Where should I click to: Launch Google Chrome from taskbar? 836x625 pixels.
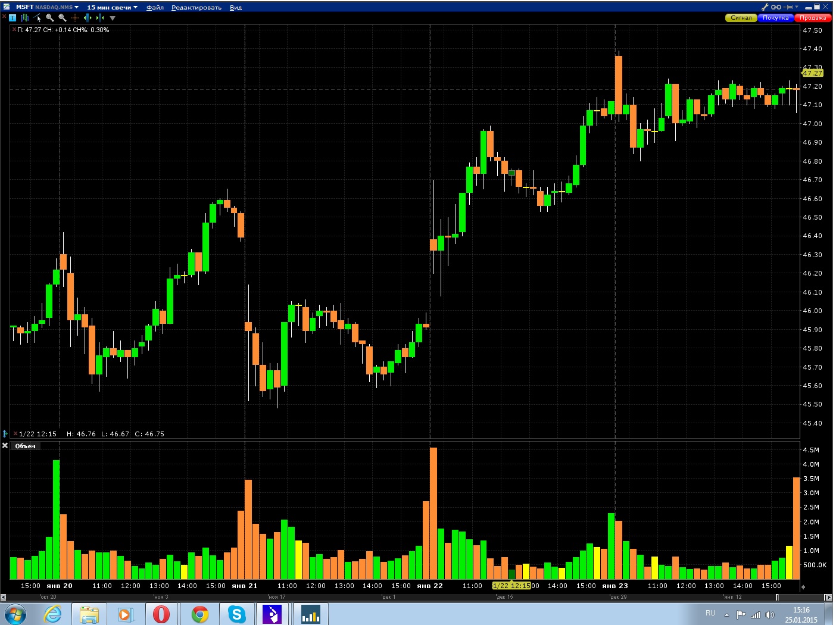199,614
